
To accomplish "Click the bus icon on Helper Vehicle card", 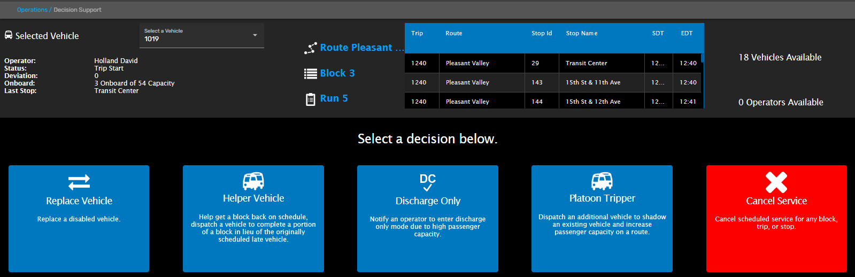I will tap(253, 181).
